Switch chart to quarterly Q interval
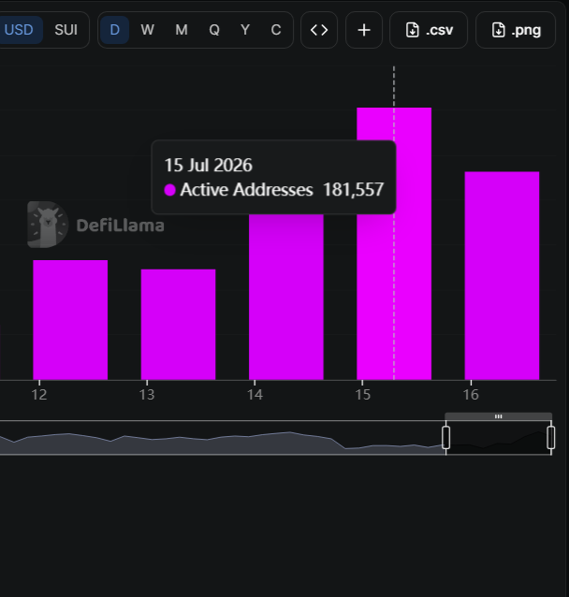569x597 pixels. (x=214, y=30)
